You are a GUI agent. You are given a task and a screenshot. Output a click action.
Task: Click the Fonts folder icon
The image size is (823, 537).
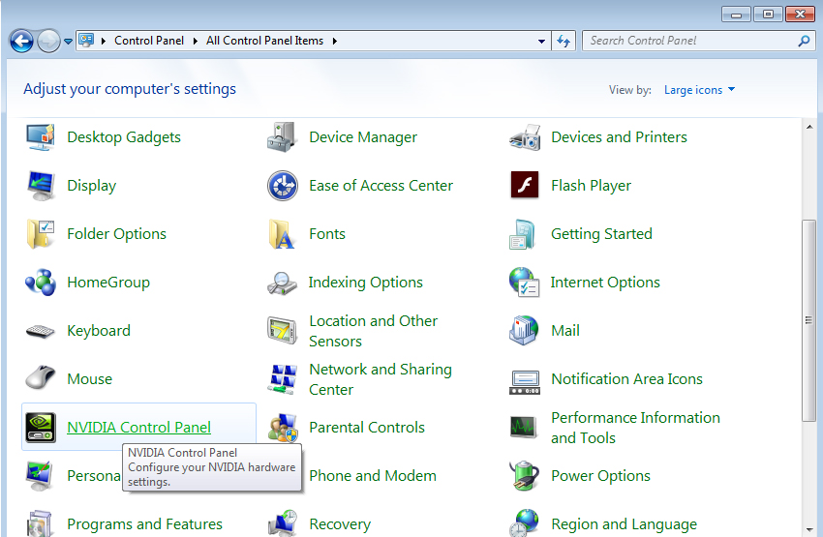282,234
